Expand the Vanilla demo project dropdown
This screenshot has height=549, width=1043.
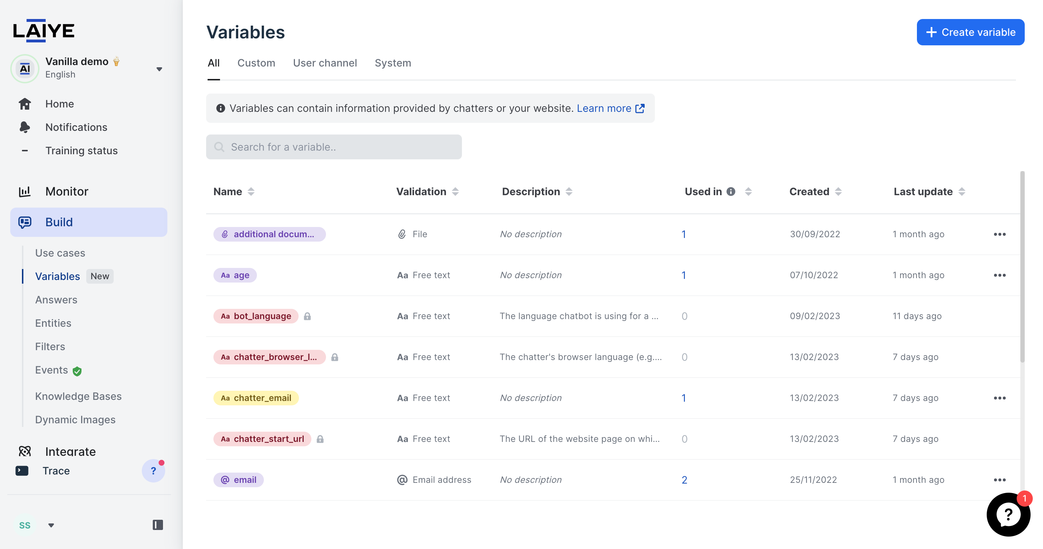[159, 69]
